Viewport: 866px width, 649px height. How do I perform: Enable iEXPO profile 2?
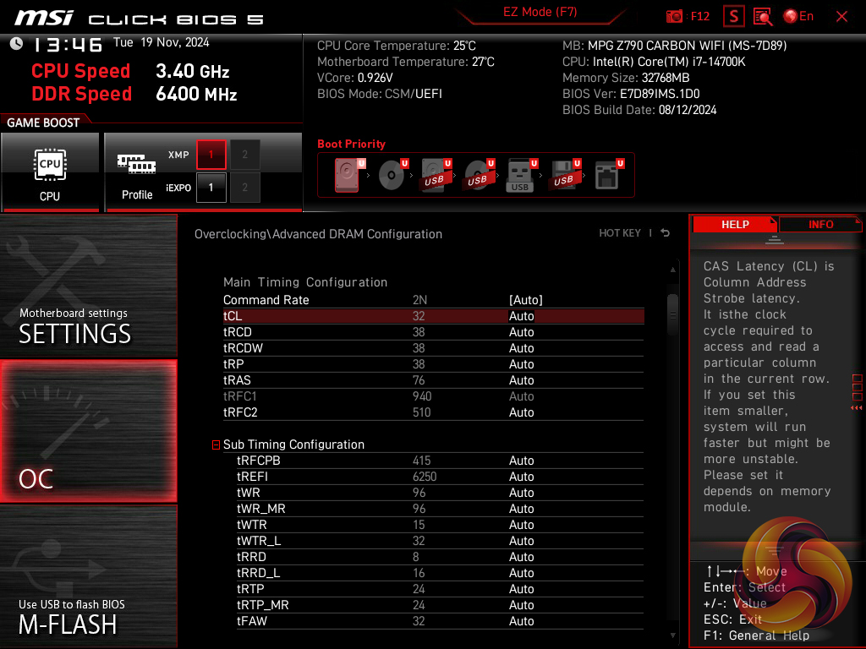pyautogui.click(x=244, y=188)
